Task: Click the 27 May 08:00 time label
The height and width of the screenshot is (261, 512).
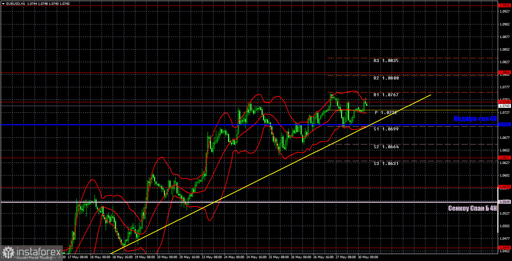Action: pos(345,258)
